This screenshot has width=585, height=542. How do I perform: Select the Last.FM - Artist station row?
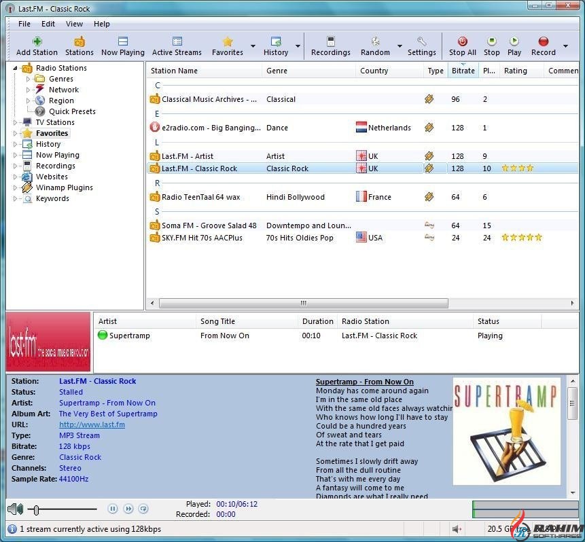[x=363, y=156]
